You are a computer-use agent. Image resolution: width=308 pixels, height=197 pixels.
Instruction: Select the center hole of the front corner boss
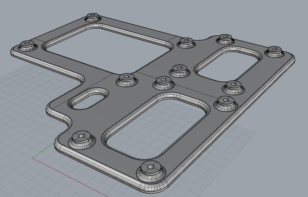(151, 167)
